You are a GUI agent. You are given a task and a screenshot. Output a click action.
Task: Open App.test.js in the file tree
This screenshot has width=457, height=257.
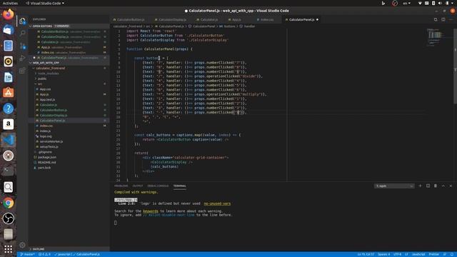point(47,100)
